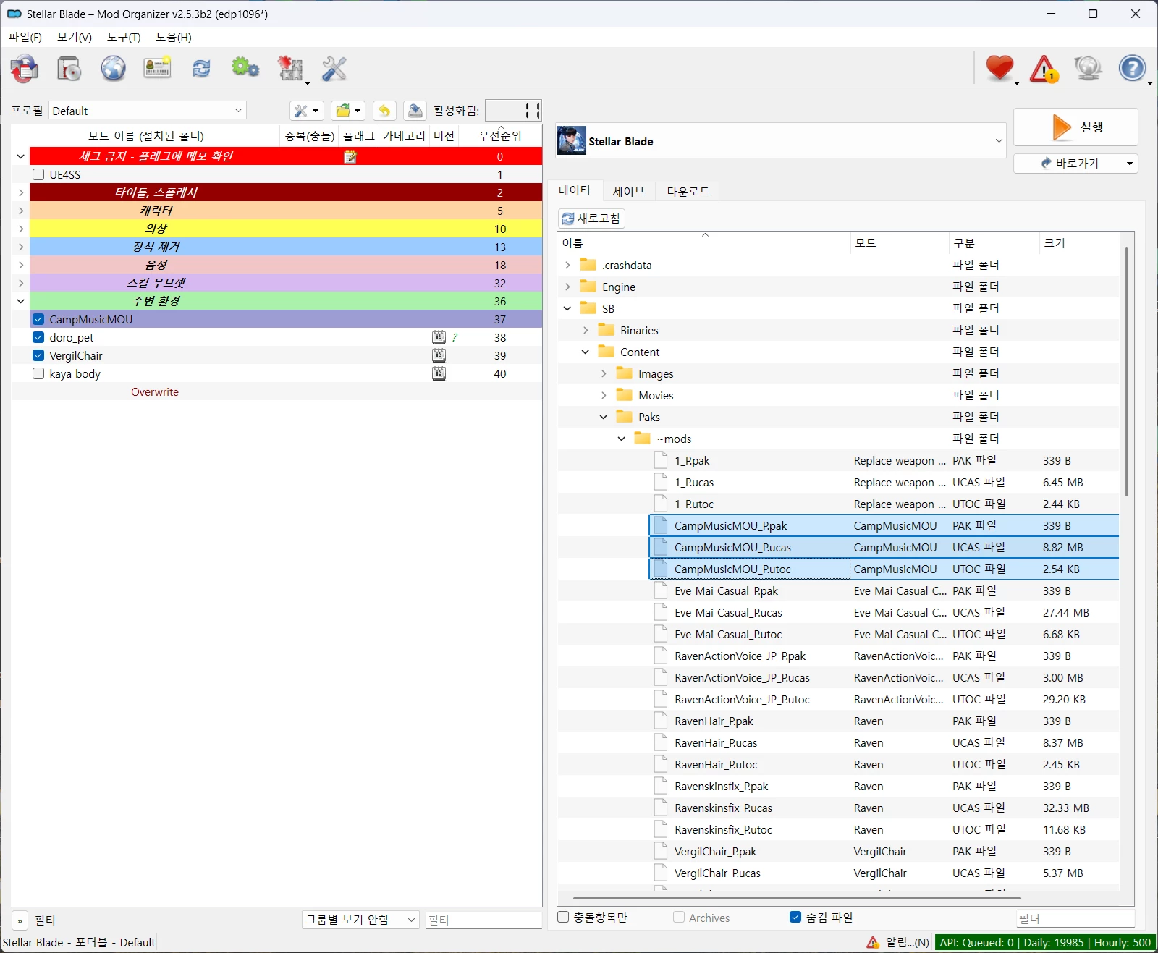The height and width of the screenshot is (953, 1158).
Task: Expand the Binaries folder
Action: click(586, 330)
